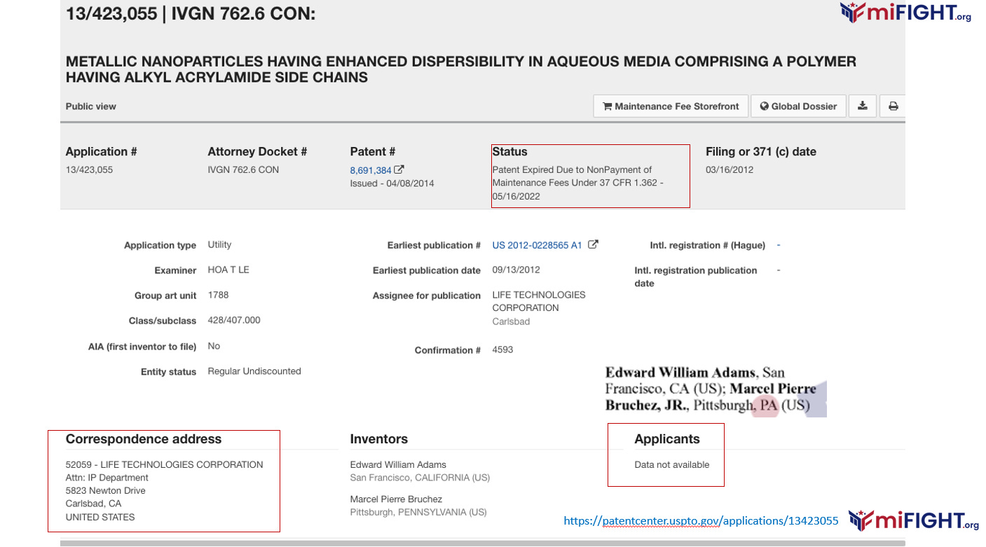Click the print icon button
Screen dimensions: 986x547
[x=893, y=106]
